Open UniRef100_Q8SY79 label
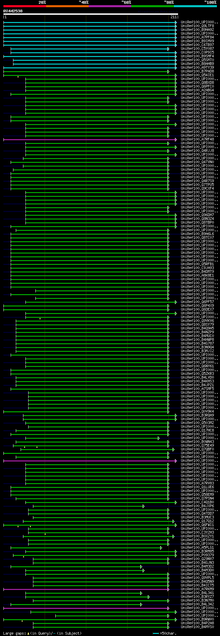Screen dimensions: 220x636 pyautogui.click(x=197, y=325)
